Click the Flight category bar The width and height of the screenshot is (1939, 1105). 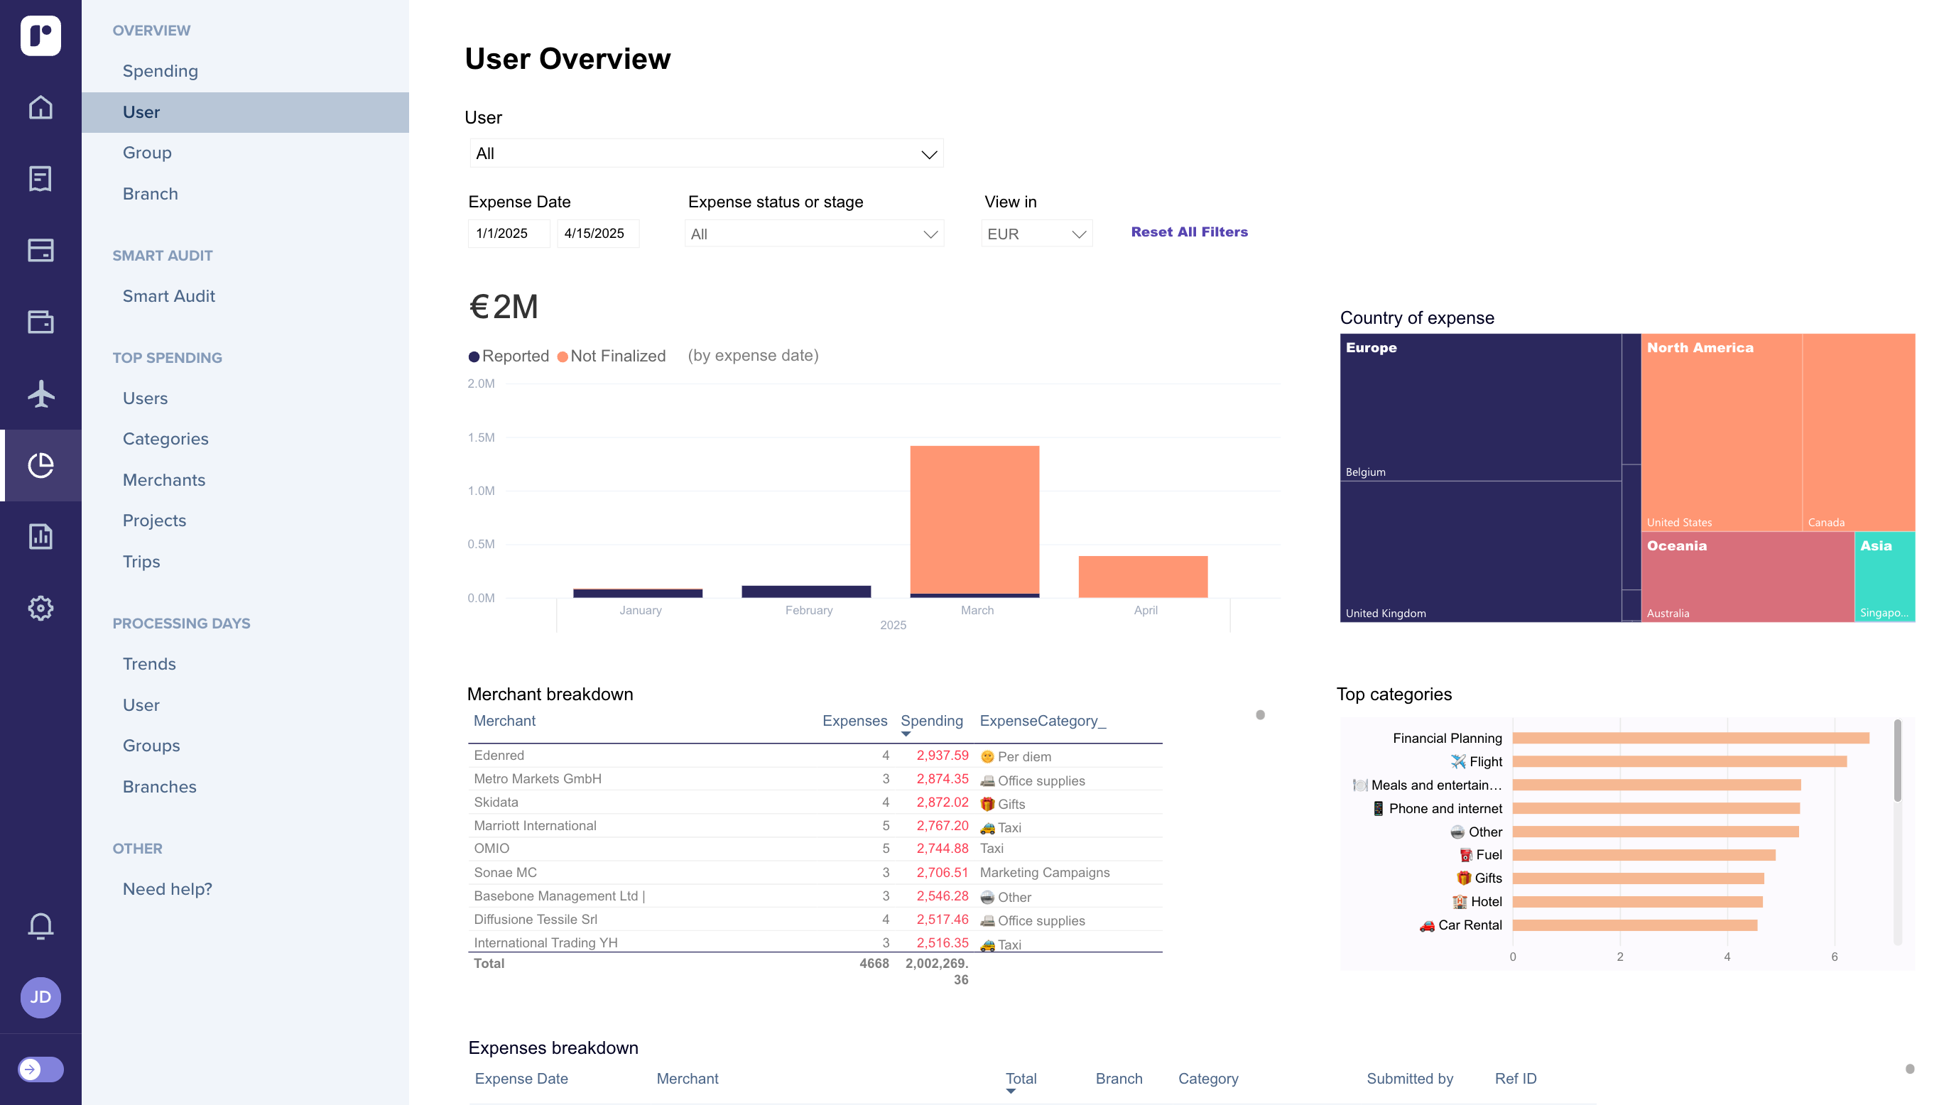coord(1679,761)
